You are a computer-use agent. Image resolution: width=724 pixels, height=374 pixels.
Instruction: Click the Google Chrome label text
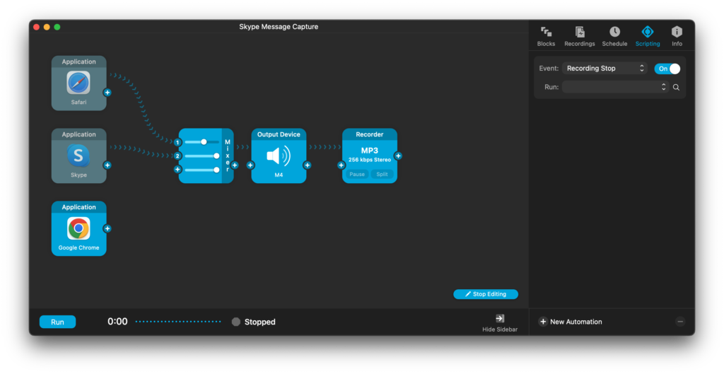click(78, 248)
